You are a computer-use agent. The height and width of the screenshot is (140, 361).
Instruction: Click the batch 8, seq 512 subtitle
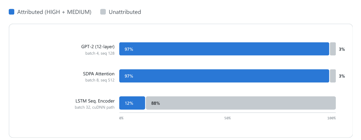100,81
